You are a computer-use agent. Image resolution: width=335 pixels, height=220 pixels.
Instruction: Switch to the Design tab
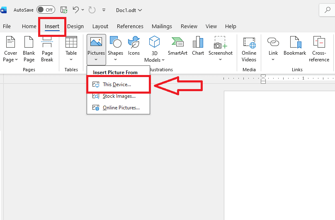(75, 26)
